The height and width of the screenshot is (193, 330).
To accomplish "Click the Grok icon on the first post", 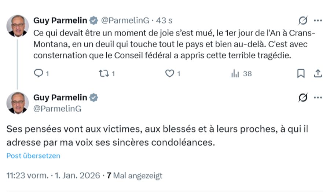I will pos(303,20).
